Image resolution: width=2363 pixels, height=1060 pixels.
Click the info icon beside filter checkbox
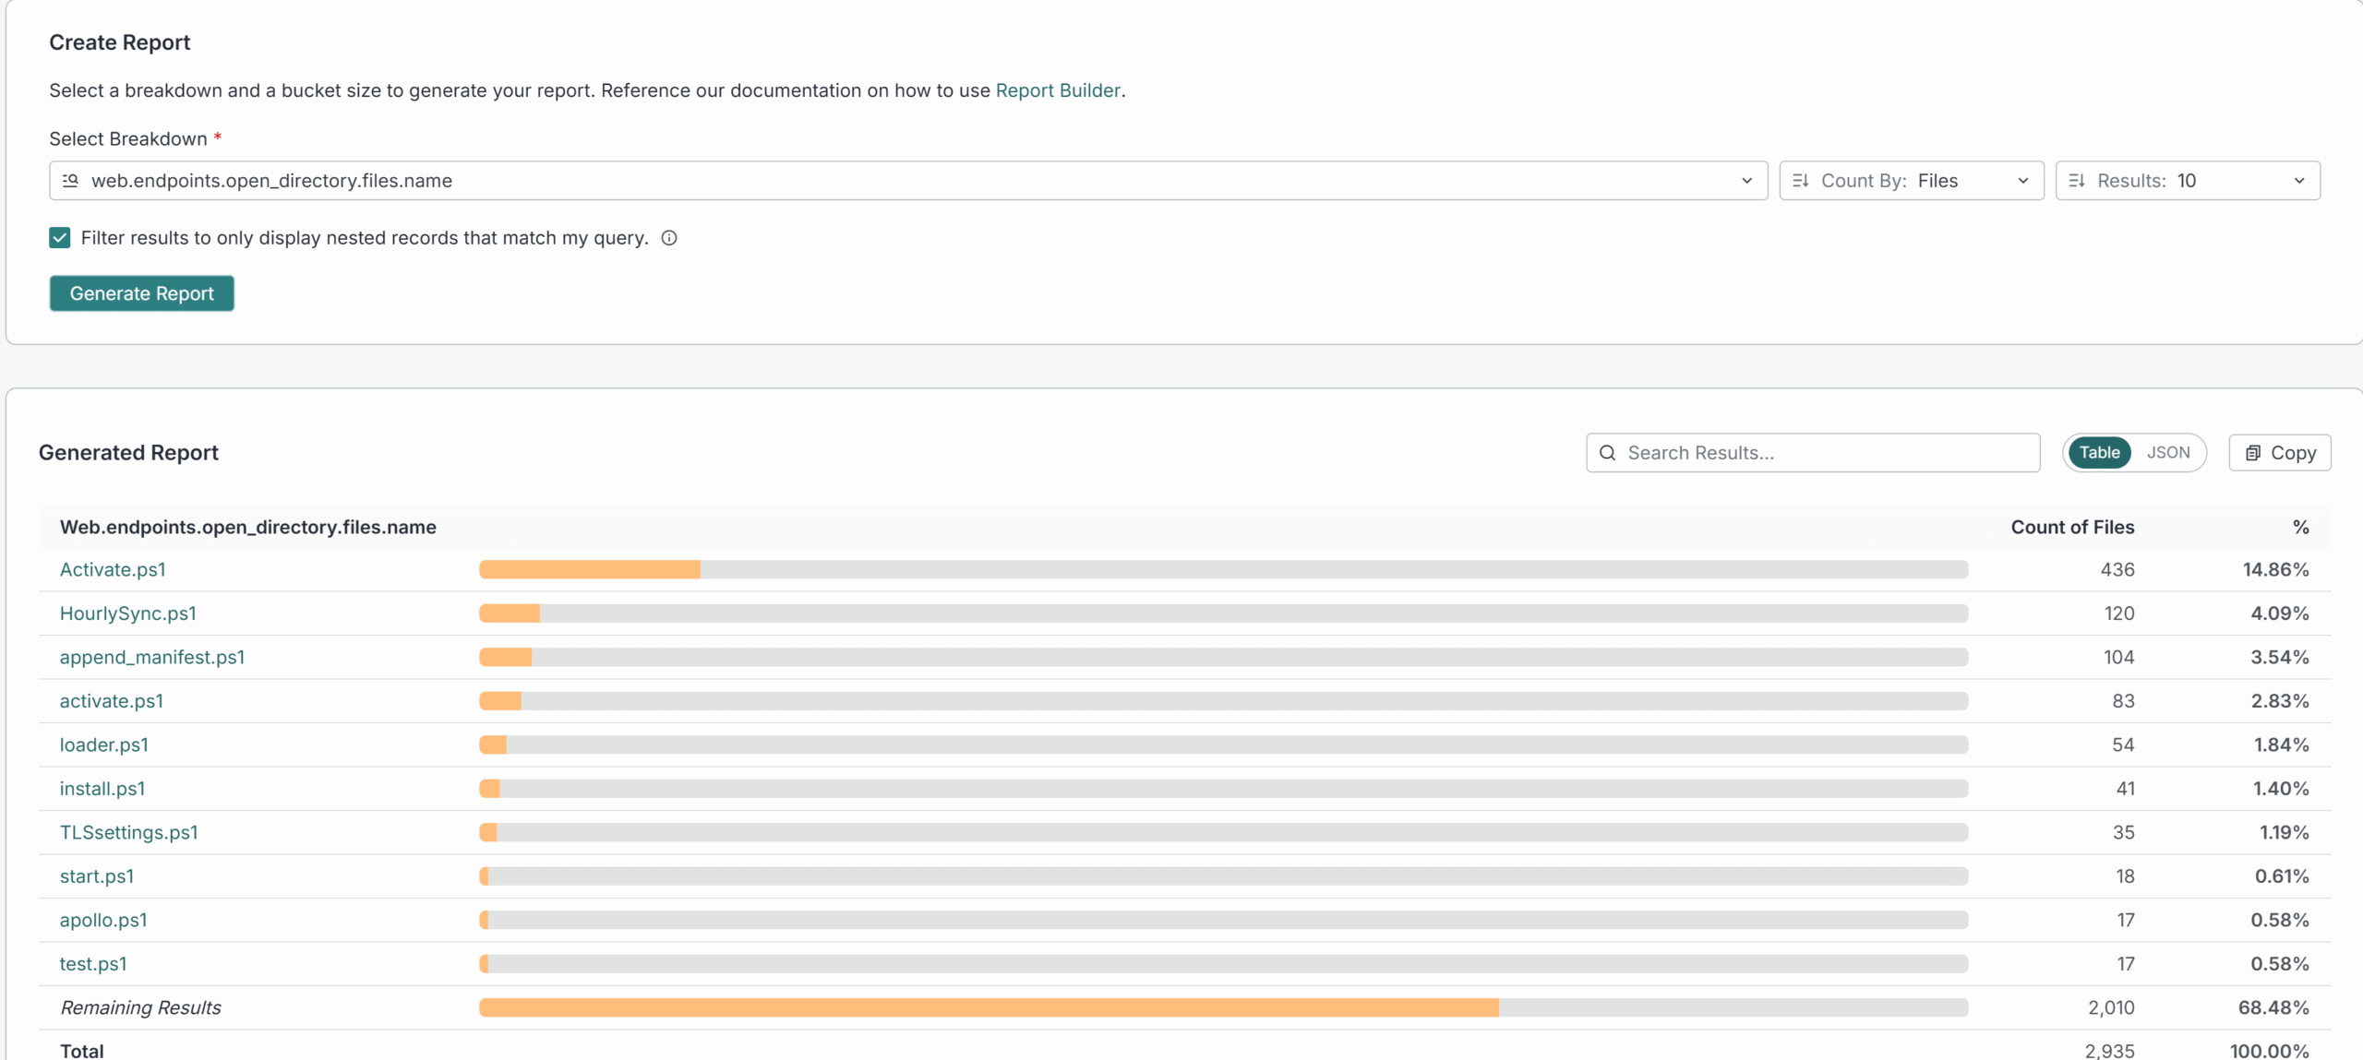pyautogui.click(x=669, y=238)
